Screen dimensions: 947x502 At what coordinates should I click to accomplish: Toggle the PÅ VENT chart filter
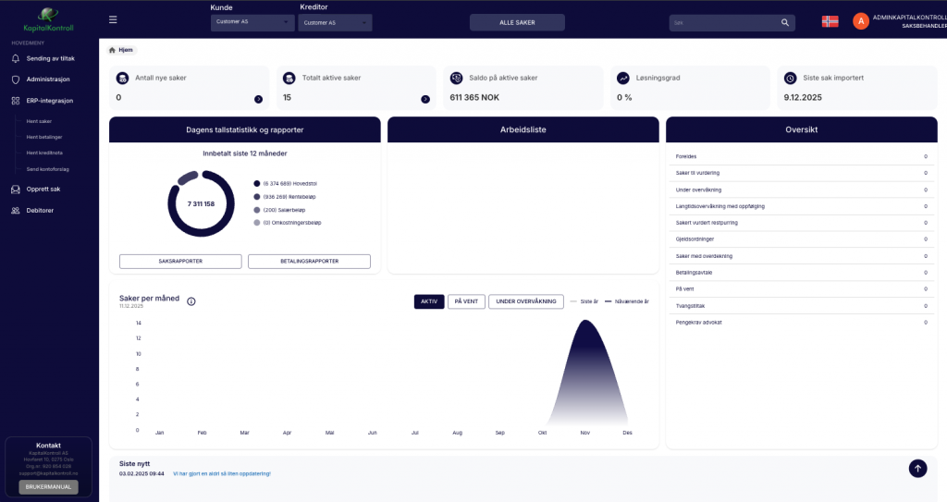(466, 301)
